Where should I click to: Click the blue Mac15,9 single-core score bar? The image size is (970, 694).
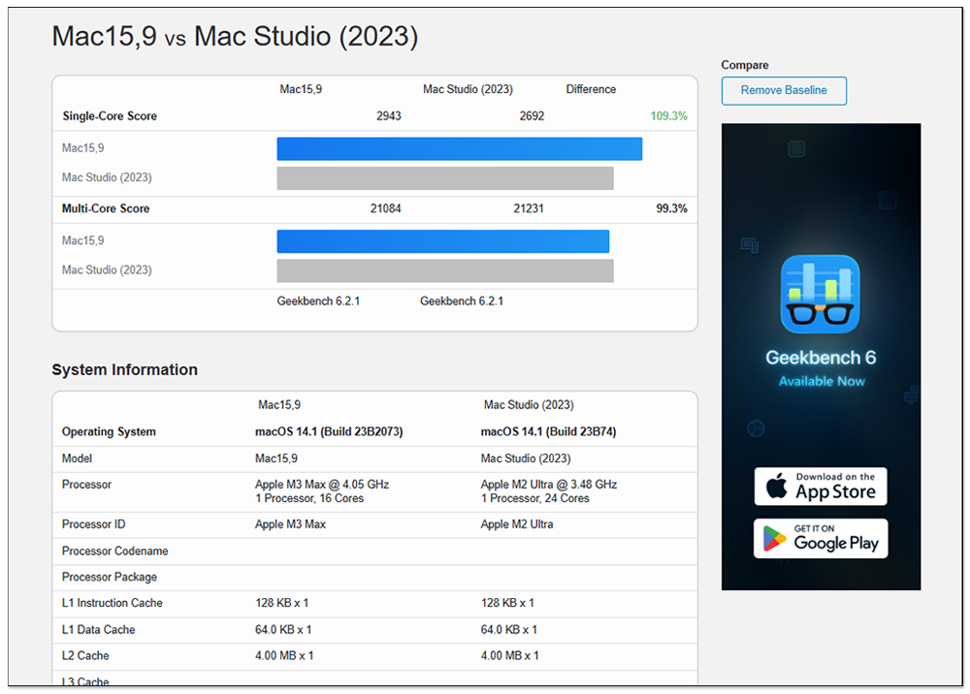click(459, 149)
